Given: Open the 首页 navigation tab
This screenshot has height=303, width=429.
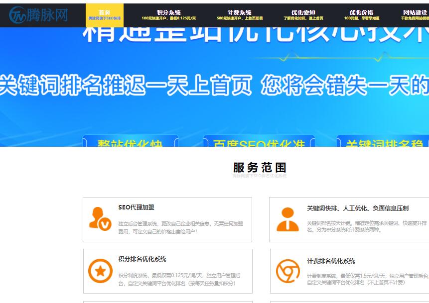Looking at the screenshot, I should tap(105, 15).
